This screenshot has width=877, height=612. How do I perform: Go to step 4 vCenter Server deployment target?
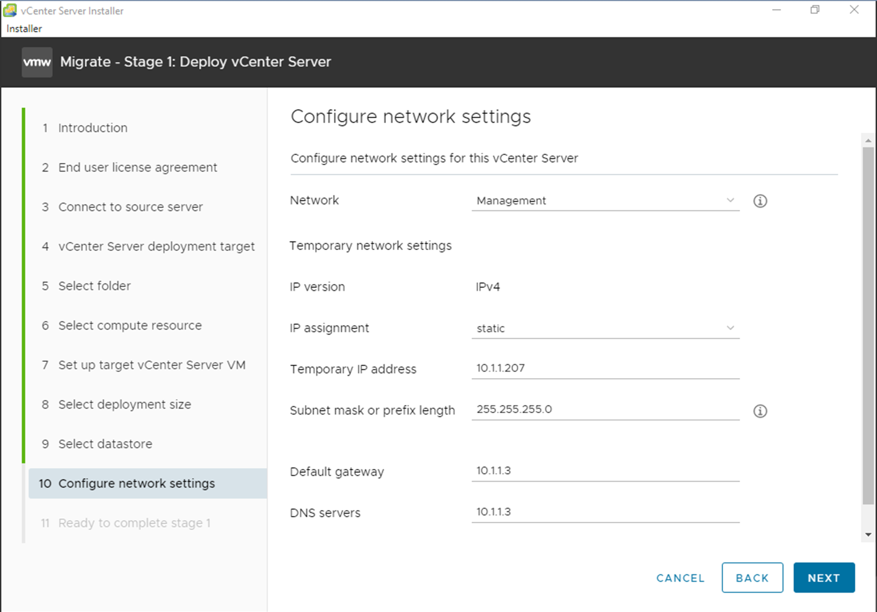point(148,246)
